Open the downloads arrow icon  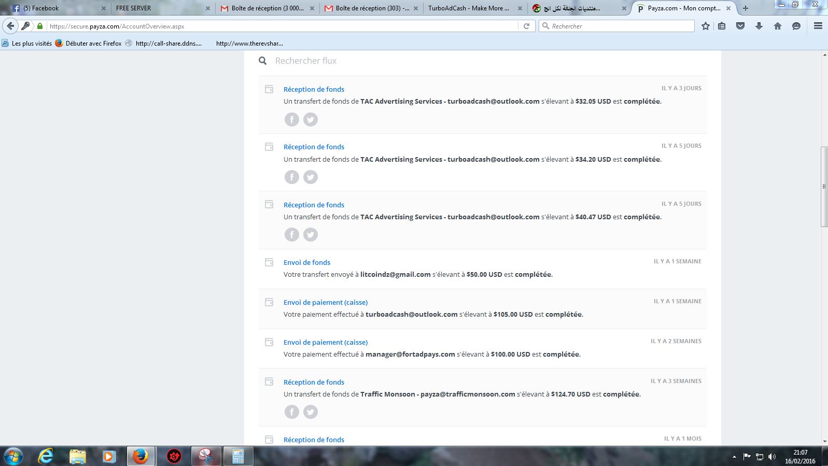click(x=759, y=26)
